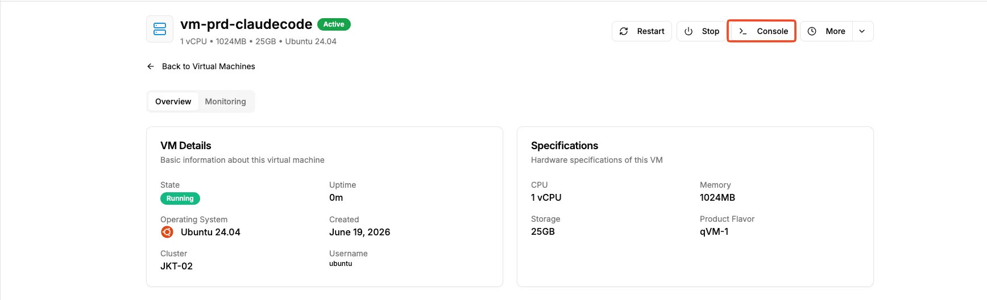Click the restart circular arrows icon
Screen dimensions: 987x300
click(x=624, y=31)
